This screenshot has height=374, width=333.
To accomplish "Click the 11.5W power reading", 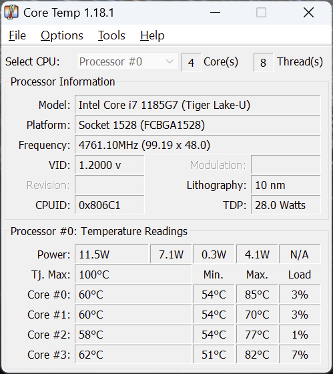I will click(x=111, y=254).
